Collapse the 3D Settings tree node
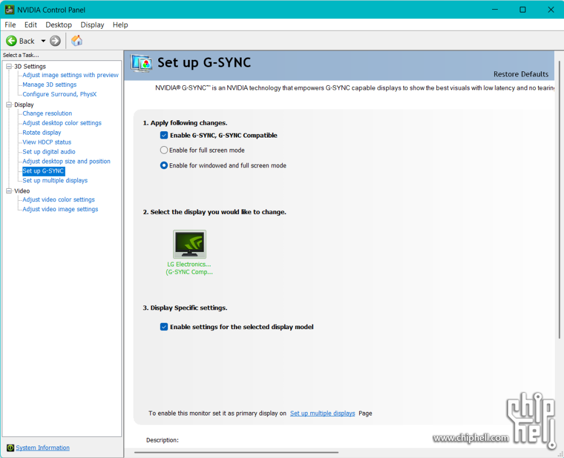 click(9, 66)
